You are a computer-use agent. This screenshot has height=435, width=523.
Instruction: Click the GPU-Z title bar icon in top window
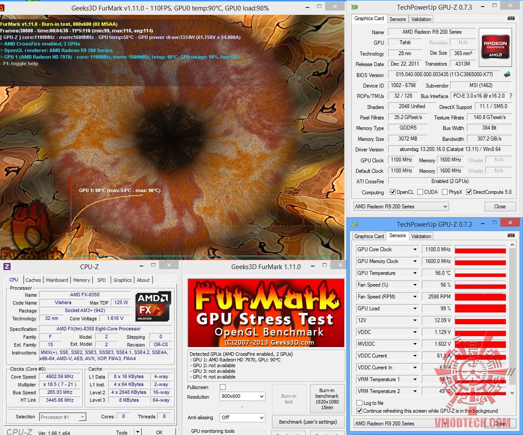pos(354,7)
